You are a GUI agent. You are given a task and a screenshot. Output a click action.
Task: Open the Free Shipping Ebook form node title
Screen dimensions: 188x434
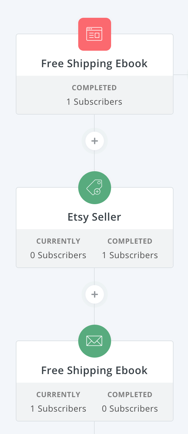pyautogui.click(x=94, y=64)
